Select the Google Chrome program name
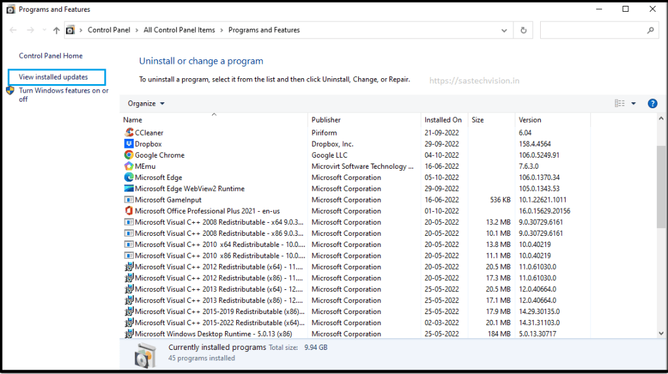Image resolution: width=668 pixels, height=374 pixels. [160, 155]
